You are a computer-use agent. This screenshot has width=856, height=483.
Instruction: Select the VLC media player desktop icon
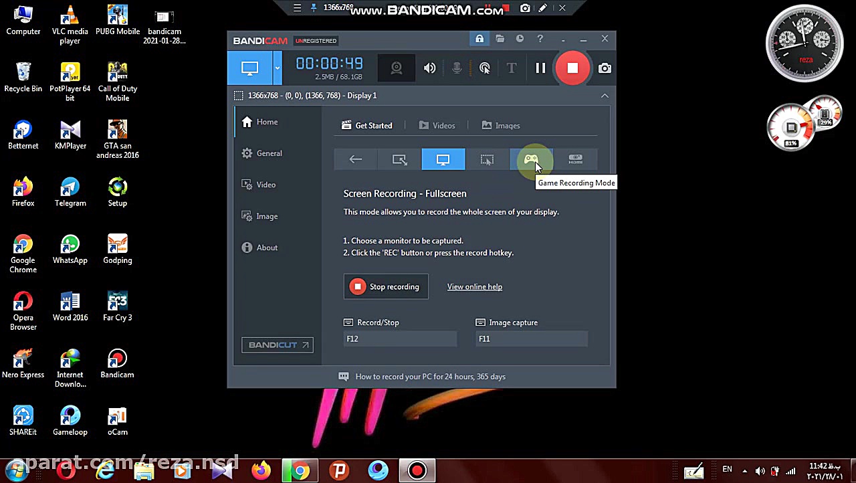(70, 25)
